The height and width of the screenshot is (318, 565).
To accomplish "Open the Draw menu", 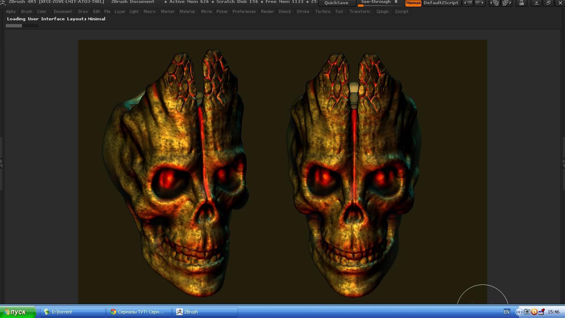I will coord(83,12).
